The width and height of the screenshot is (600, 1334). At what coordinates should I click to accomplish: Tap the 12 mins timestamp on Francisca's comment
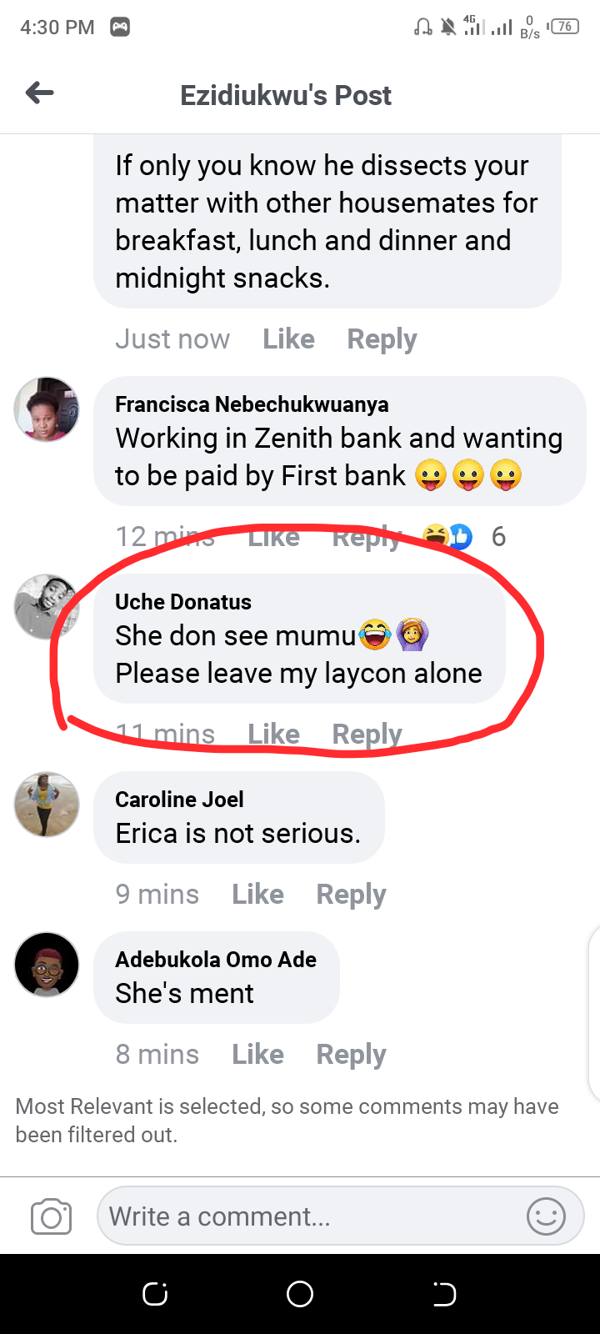pos(165,536)
